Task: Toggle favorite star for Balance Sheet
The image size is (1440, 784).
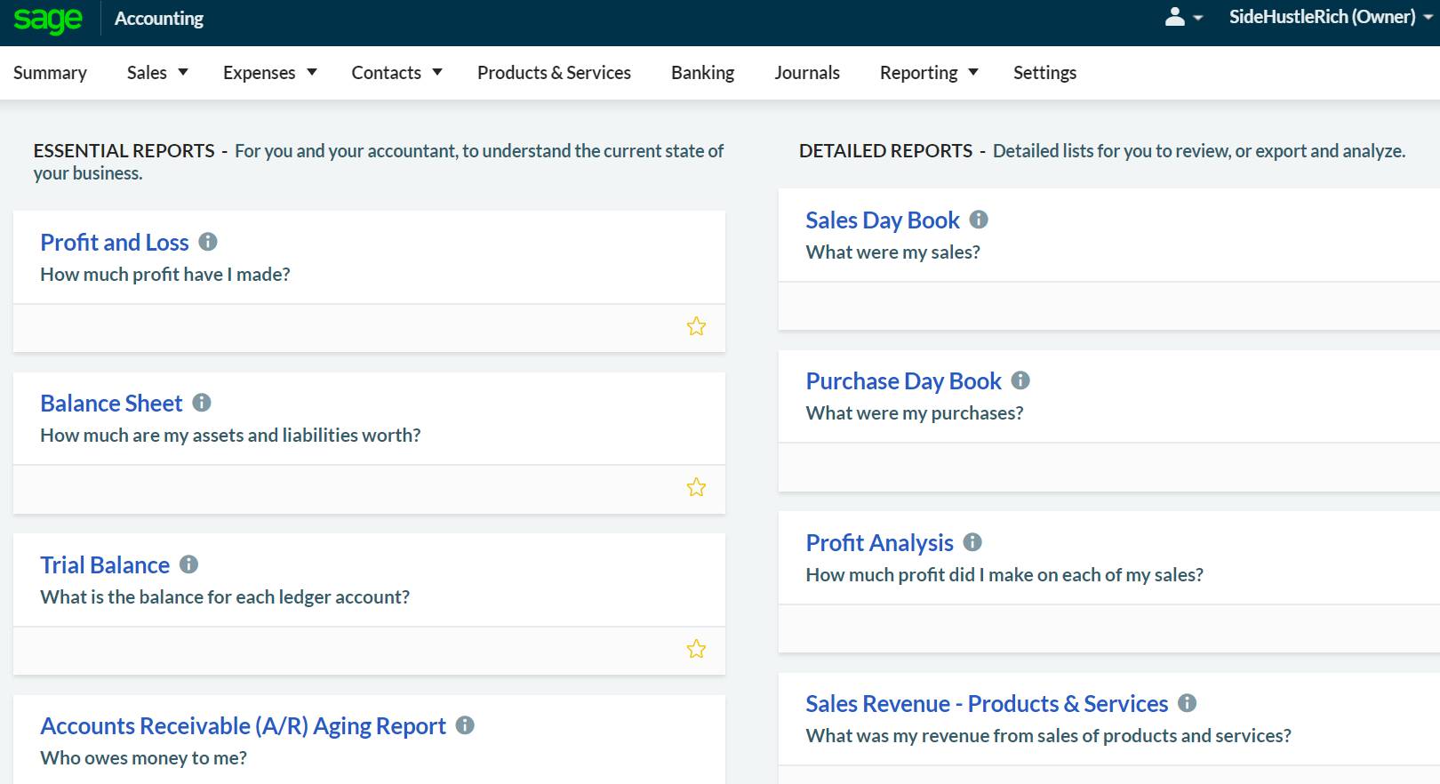Action: (x=696, y=487)
